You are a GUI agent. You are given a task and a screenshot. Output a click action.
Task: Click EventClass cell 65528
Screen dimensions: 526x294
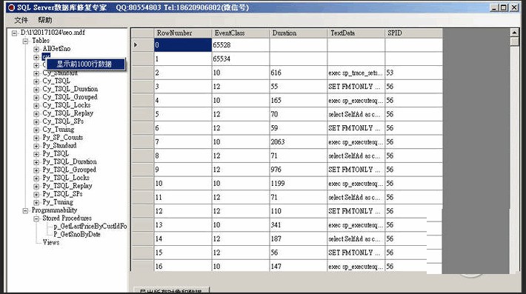(241, 45)
